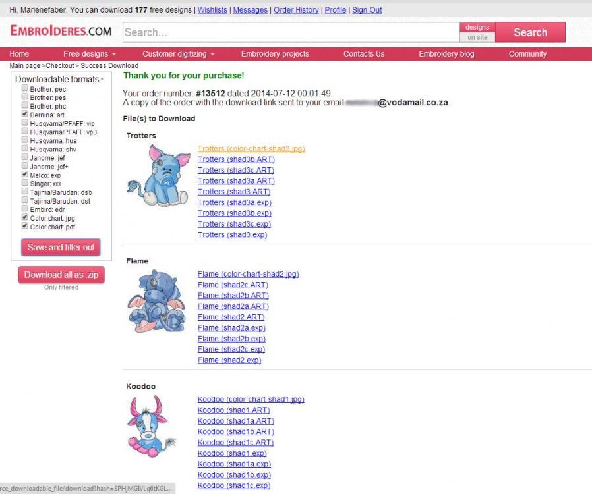Viewport: 592px width, 494px height.
Task: Check the Tajima/Barudan: dst format
Action: click(x=25, y=200)
